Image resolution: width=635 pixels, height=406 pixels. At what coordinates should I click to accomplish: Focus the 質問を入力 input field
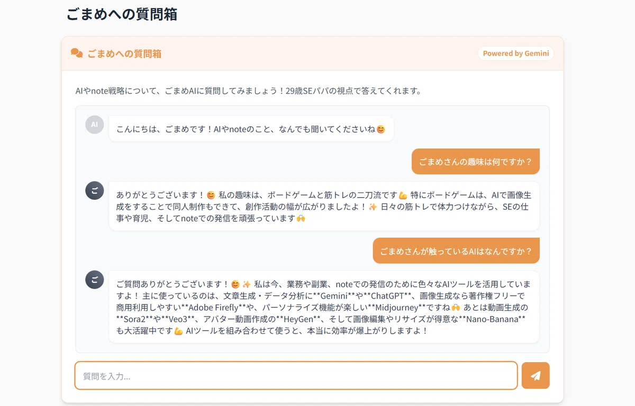(296, 376)
